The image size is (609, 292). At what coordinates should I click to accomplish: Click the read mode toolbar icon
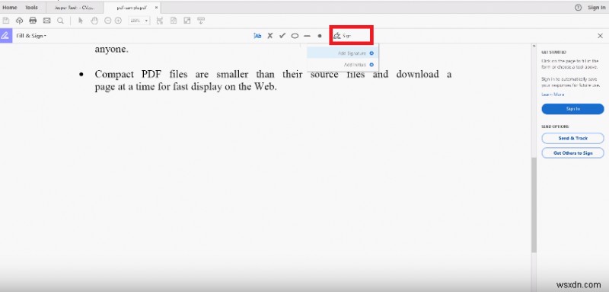(201, 21)
